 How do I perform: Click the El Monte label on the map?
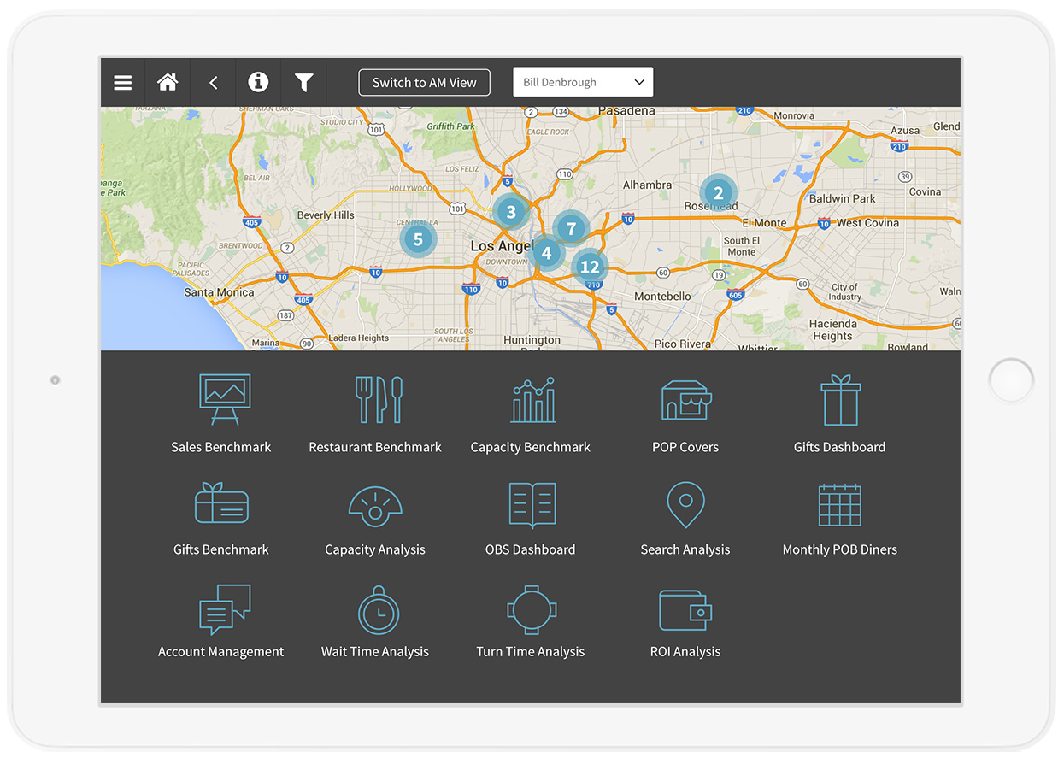[x=764, y=223]
